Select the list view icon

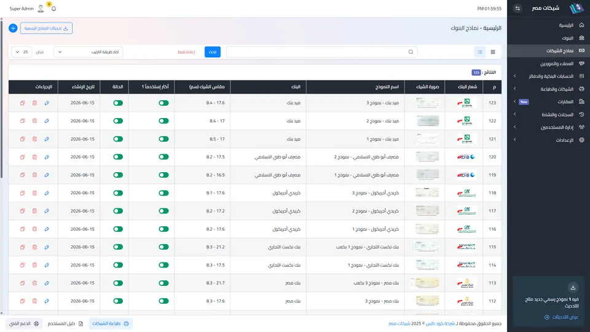[x=480, y=52]
